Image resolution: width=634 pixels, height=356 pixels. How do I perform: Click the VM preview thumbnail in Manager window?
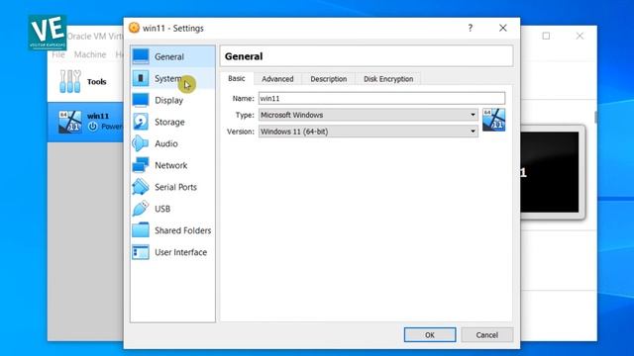coord(550,172)
